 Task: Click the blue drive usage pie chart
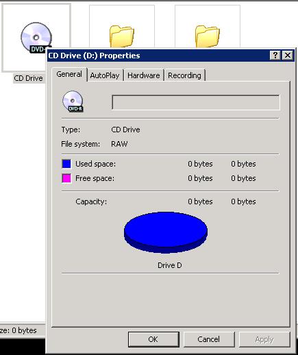pyautogui.click(x=166, y=232)
